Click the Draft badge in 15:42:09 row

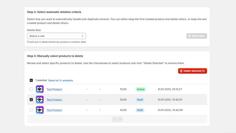(x=140, y=110)
